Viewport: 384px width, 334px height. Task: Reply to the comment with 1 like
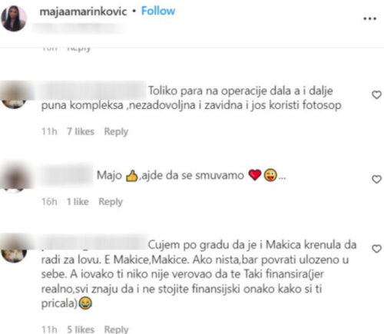coord(111,202)
